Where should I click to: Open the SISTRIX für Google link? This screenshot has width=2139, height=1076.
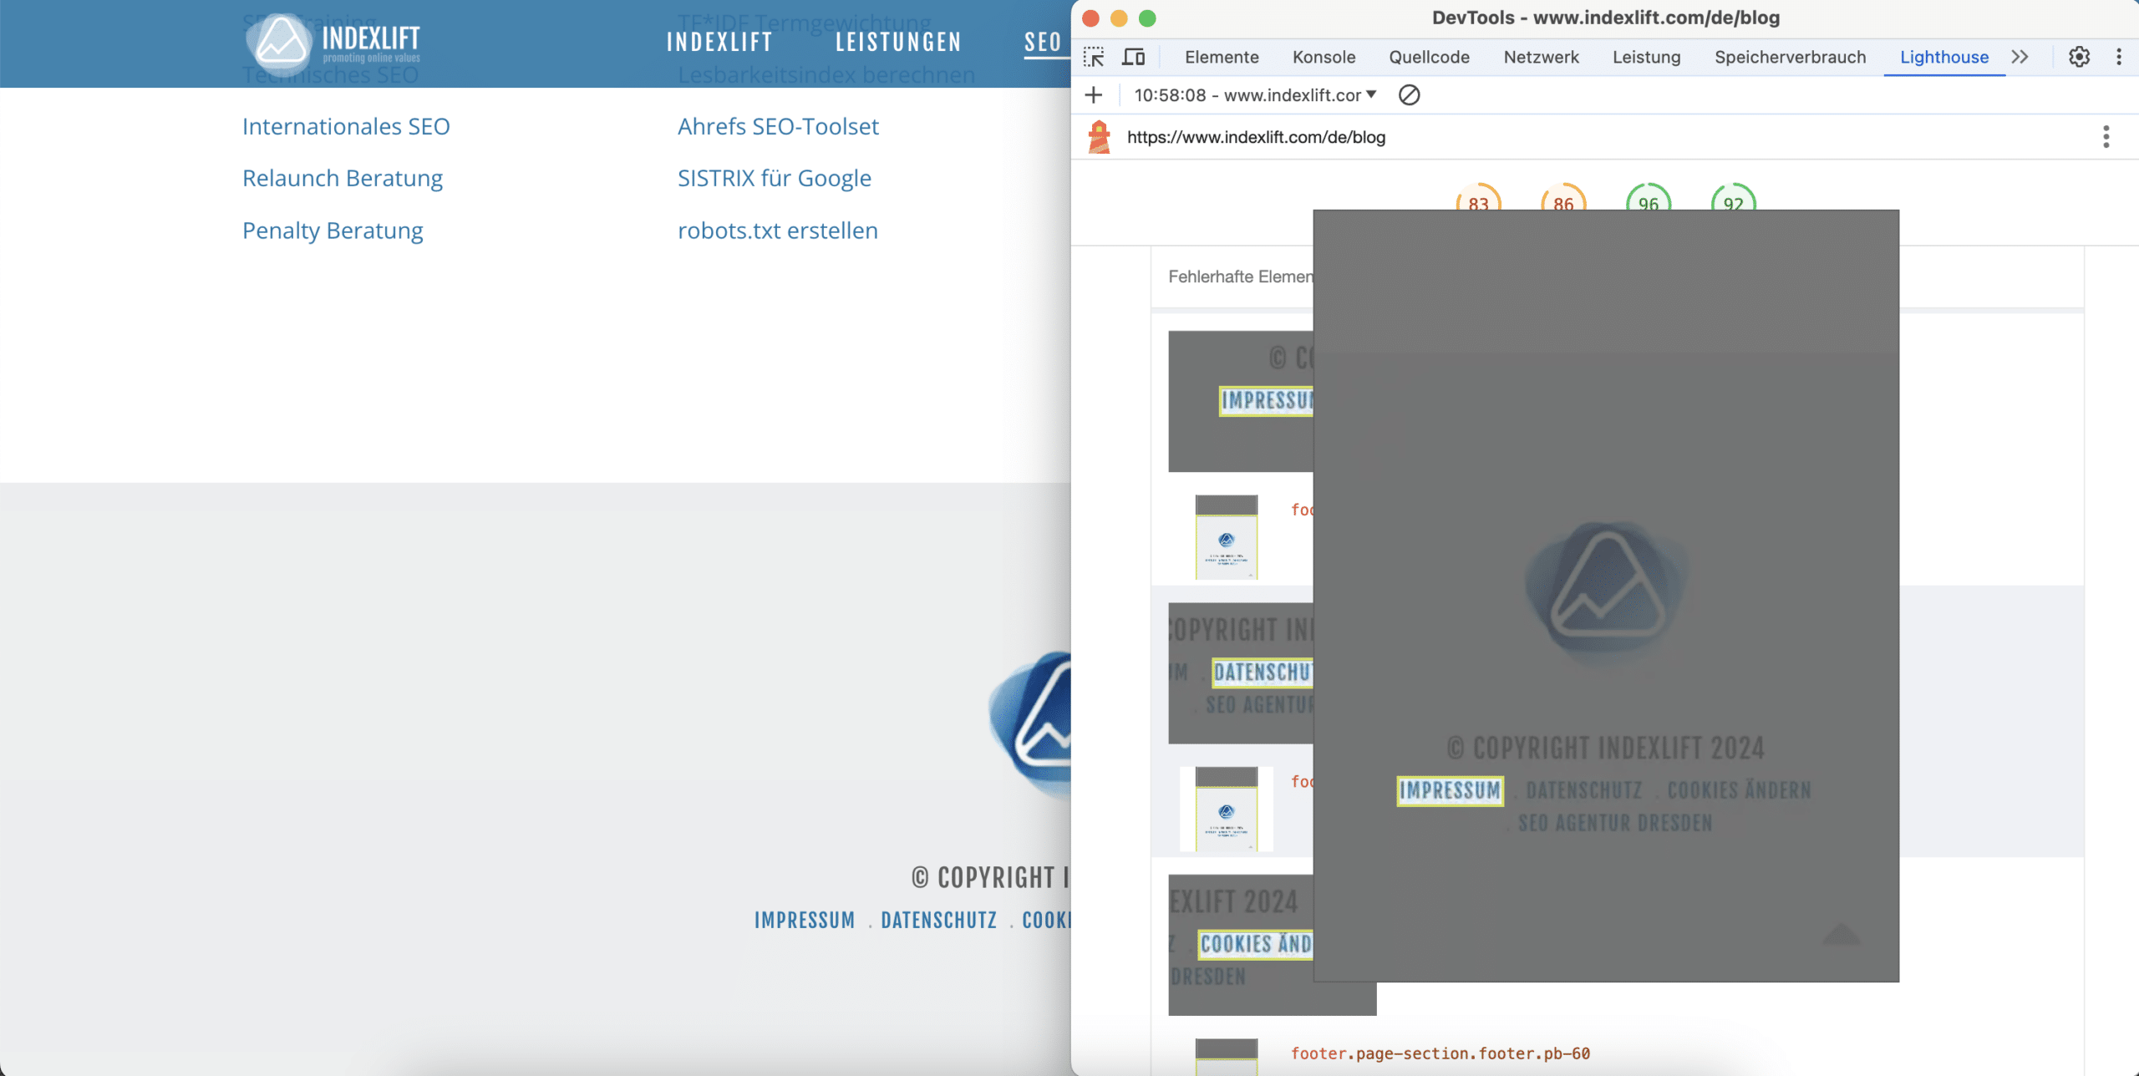coord(775,178)
